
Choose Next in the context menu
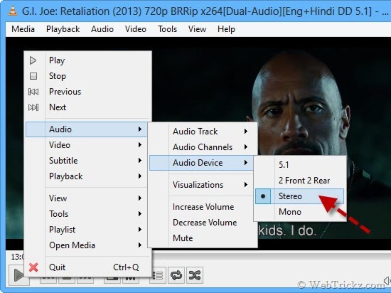(x=87, y=107)
